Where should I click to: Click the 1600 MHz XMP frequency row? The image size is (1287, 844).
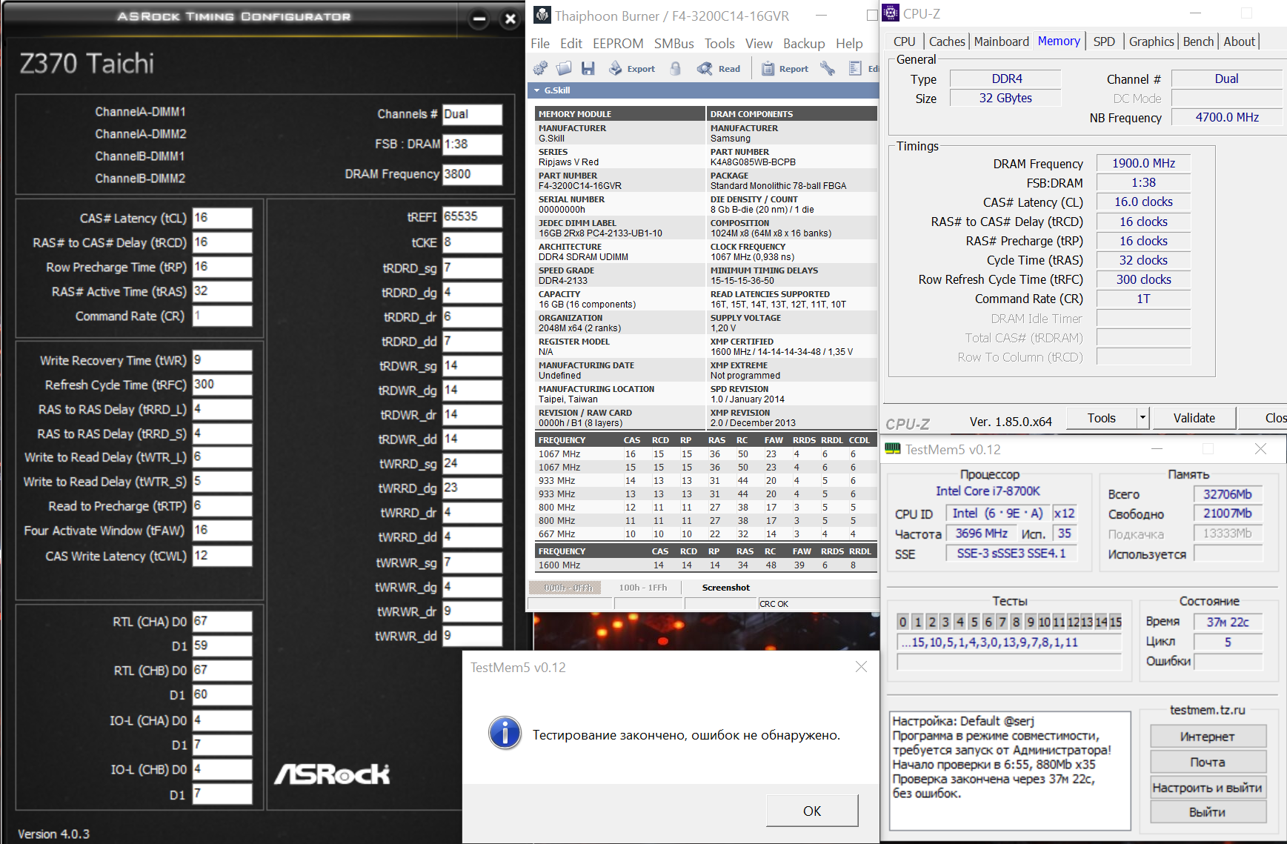point(706,565)
